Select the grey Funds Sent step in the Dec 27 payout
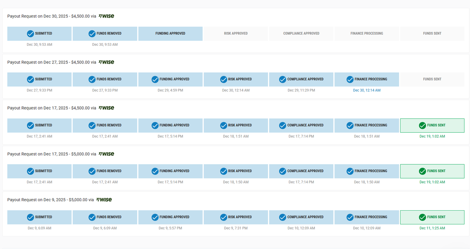 click(x=432, y=79)
